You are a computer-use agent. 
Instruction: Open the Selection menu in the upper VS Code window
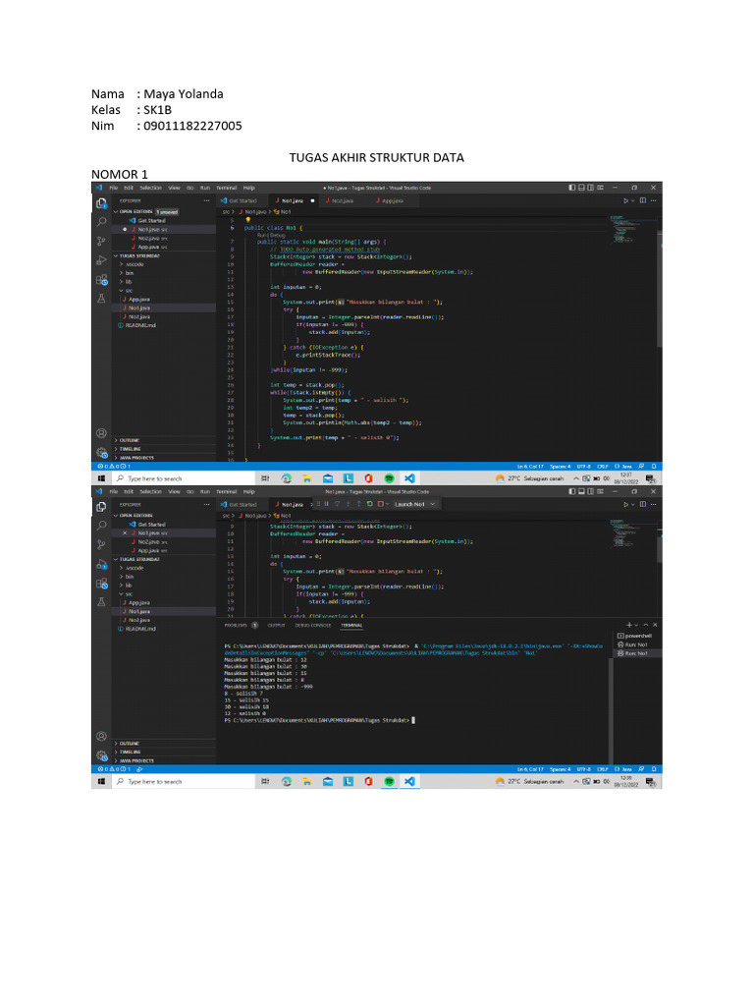[150, 188]
